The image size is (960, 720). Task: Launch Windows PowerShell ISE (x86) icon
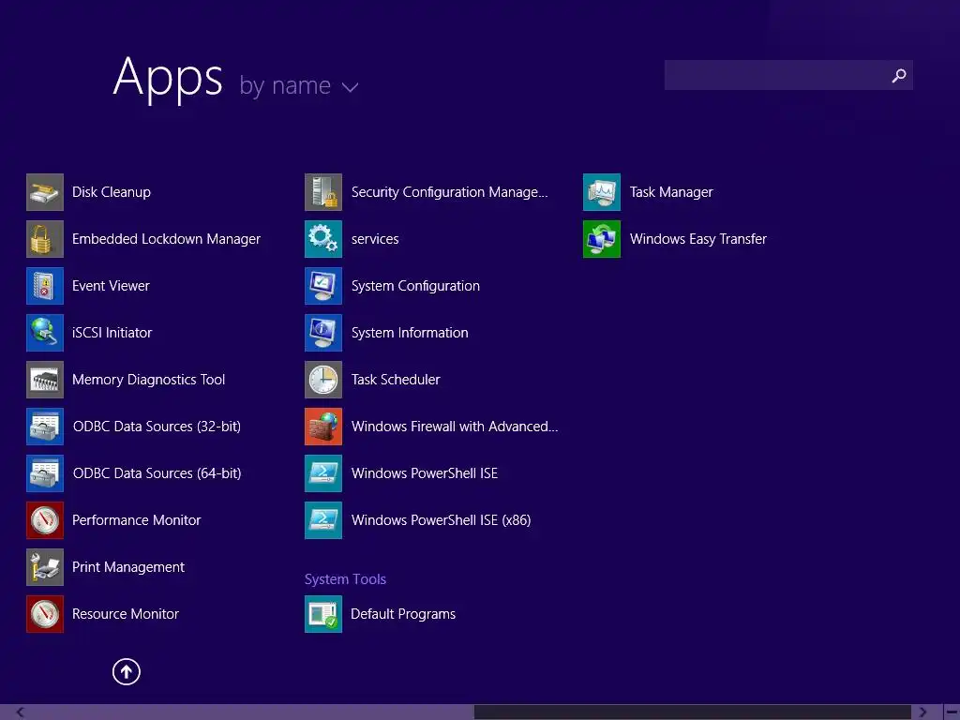point(323,519)
